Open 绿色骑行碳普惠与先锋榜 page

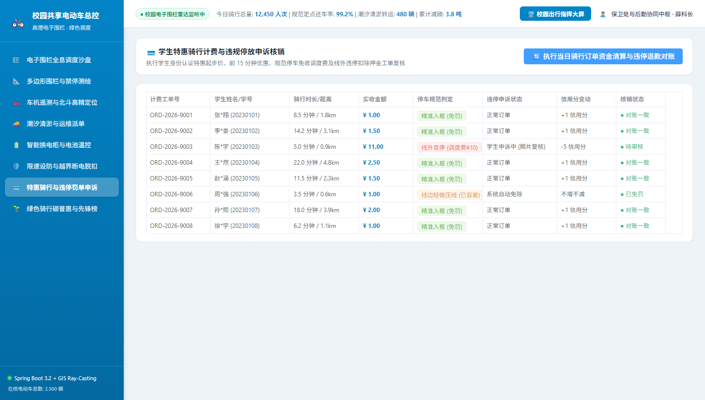(62, 209)
